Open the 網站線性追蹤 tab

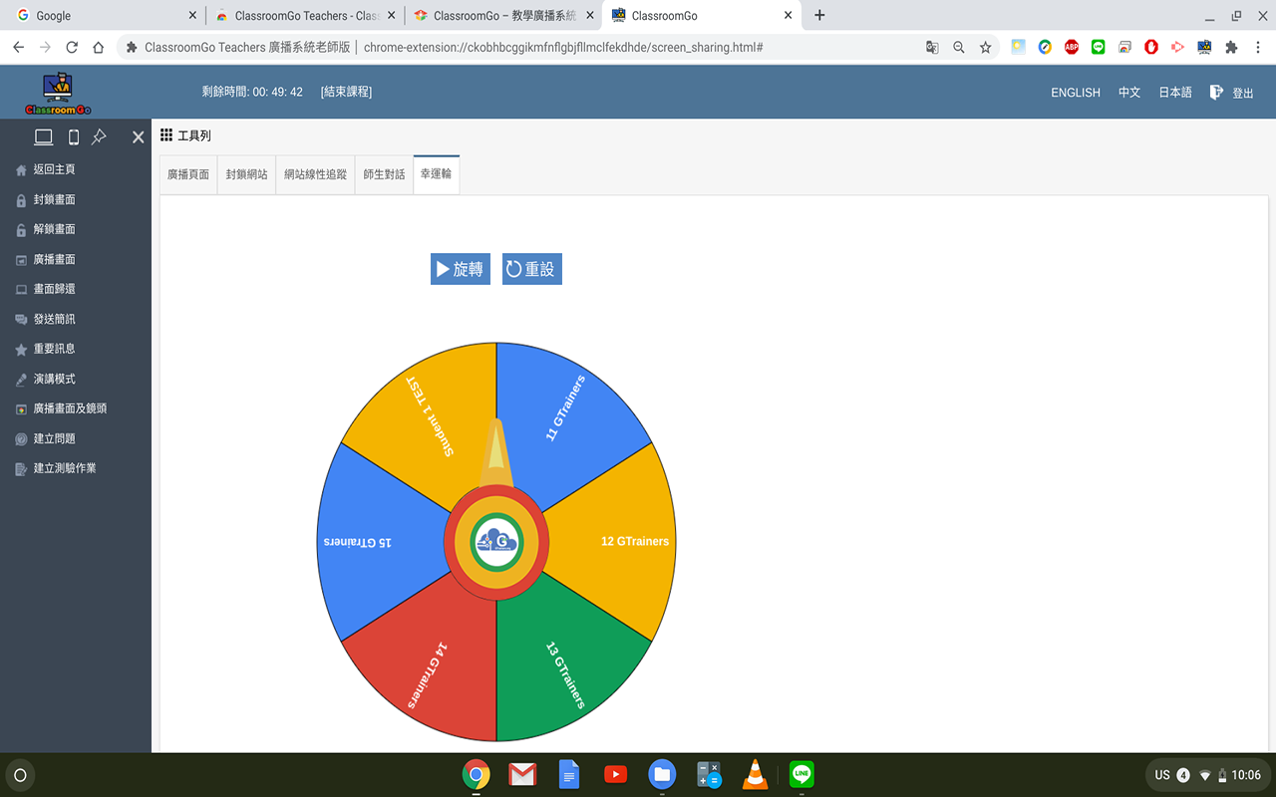(315, 174)
